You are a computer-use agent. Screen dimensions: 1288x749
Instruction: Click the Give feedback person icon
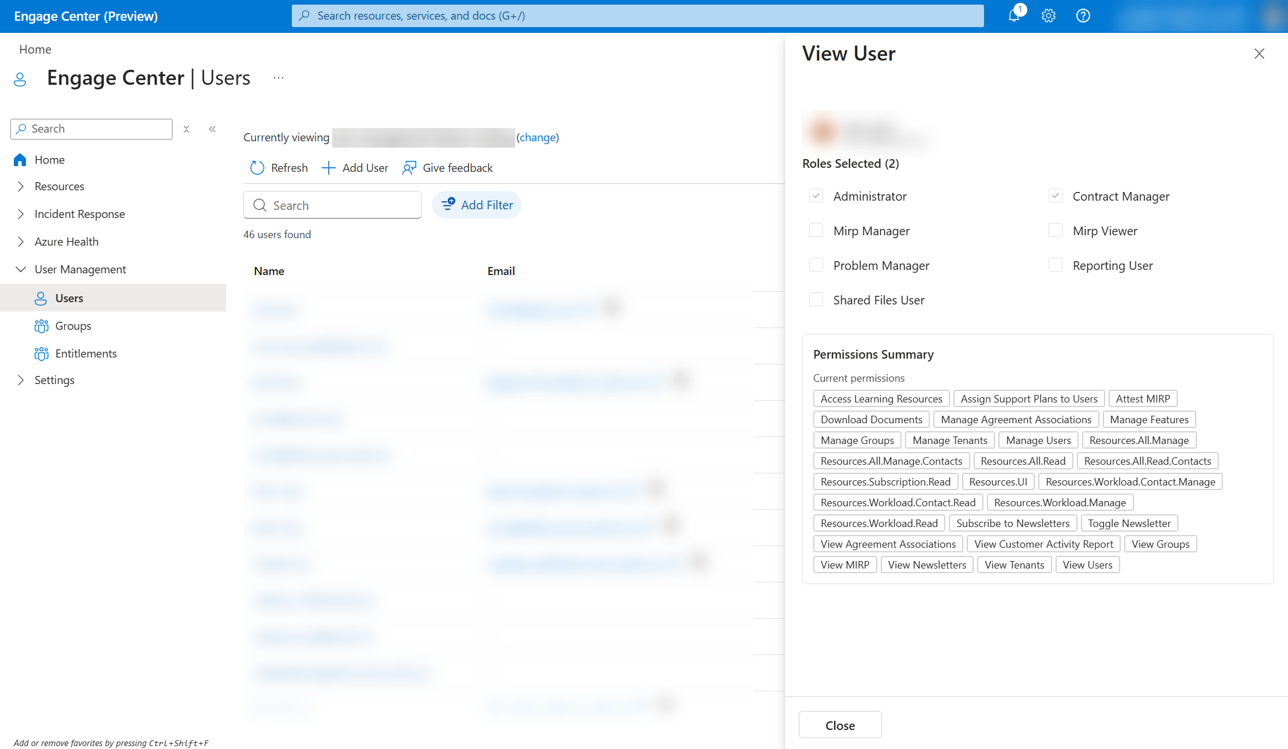coord(409,168)
